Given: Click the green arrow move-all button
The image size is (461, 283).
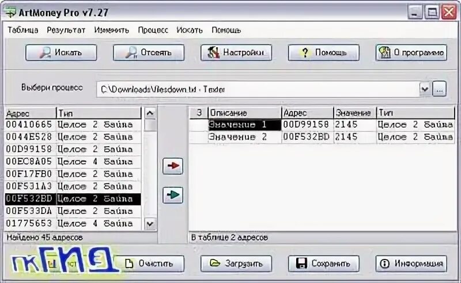Looking at the screenshot, I should tap(173, 195).
